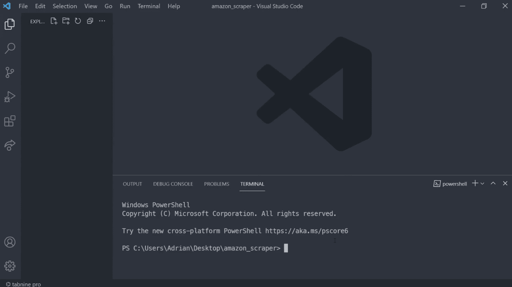Refresh the Explorer view
Screen dimensions: 512x287
tap(78, 21)
